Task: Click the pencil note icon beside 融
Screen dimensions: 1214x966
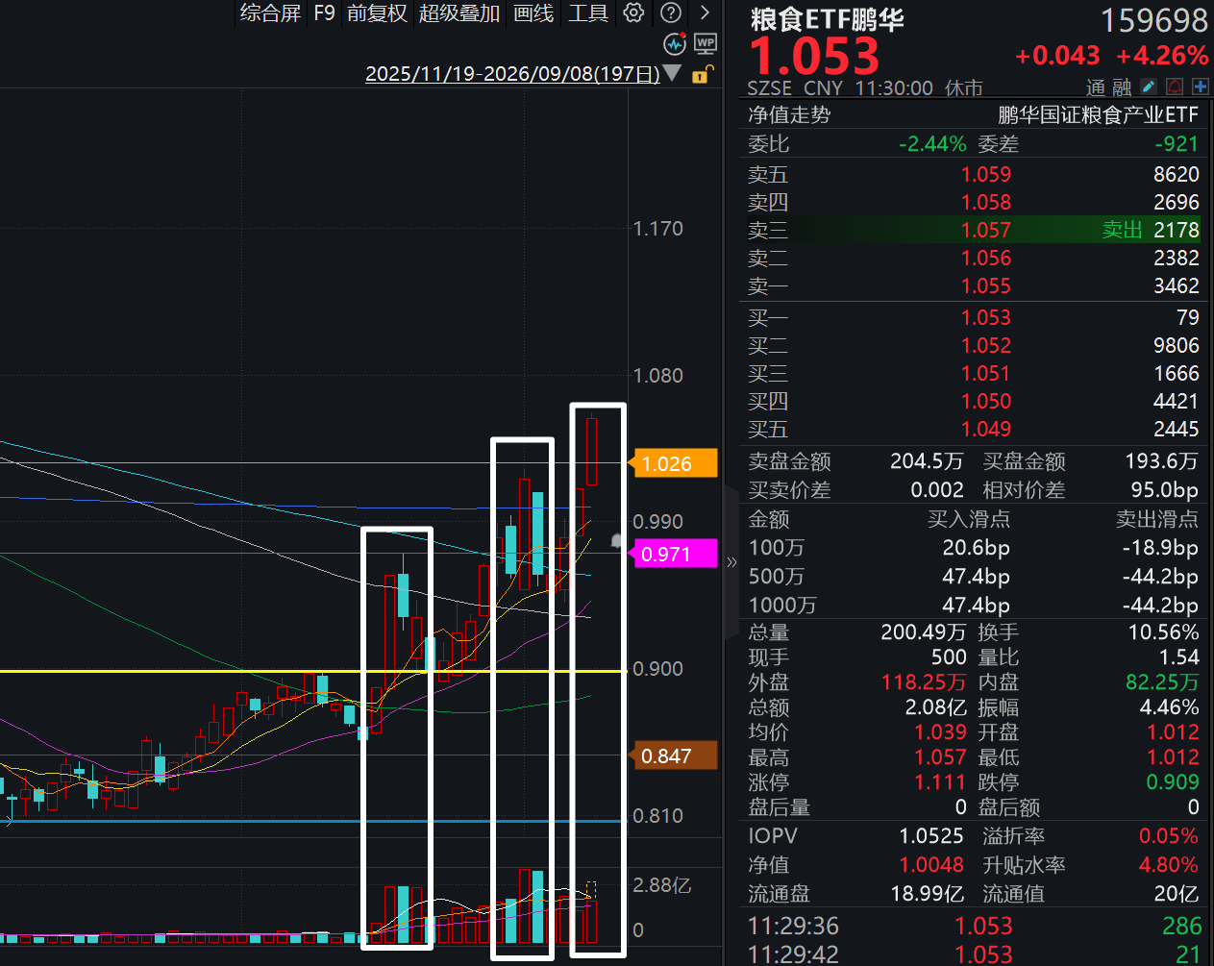Action: pyautogui.click(x=1149, y=87)
